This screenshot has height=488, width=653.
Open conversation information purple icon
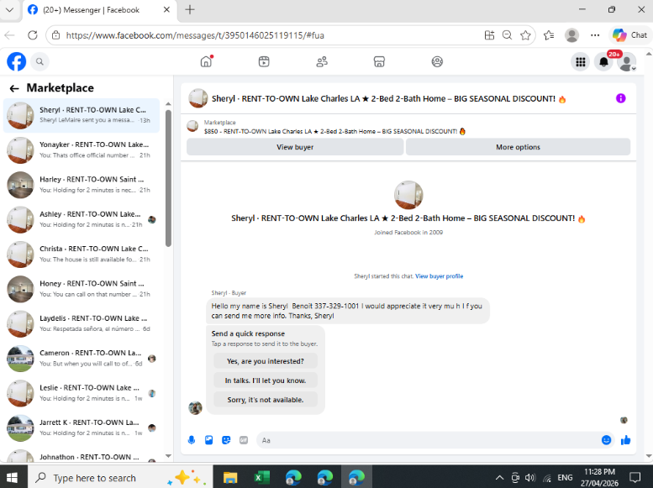[x=620, y=98]
